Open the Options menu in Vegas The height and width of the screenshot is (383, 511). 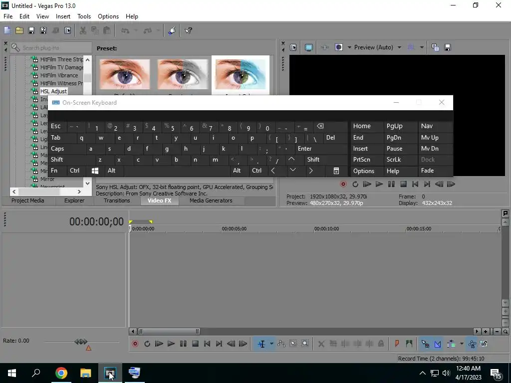108,16
